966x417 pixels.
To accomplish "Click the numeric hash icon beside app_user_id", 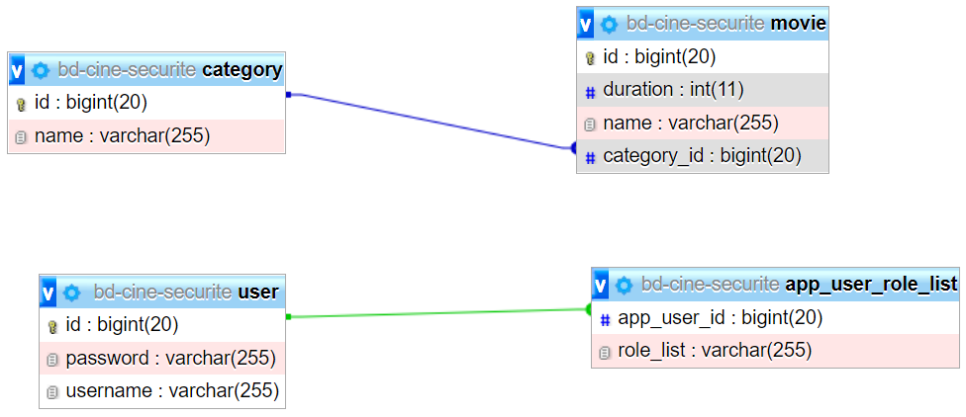I will pyautogui.click(x=605, y=319).
